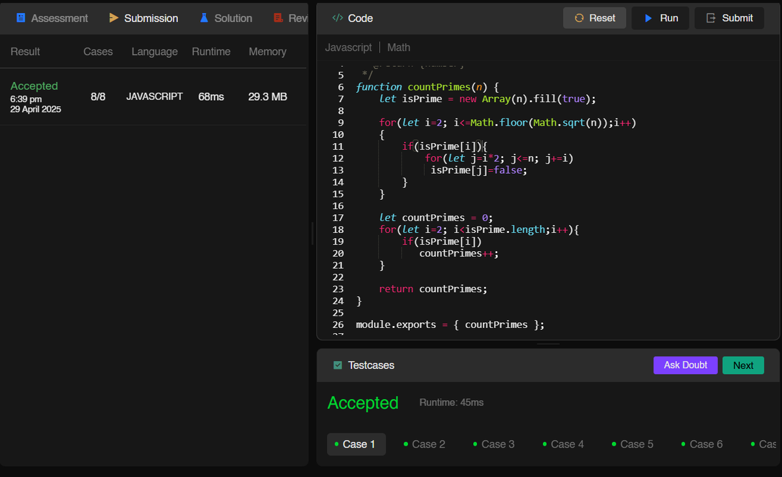The height and width of the screenshot is (477, 782).
Task: Click the Solution flask icon
Action: pos(204,18)
